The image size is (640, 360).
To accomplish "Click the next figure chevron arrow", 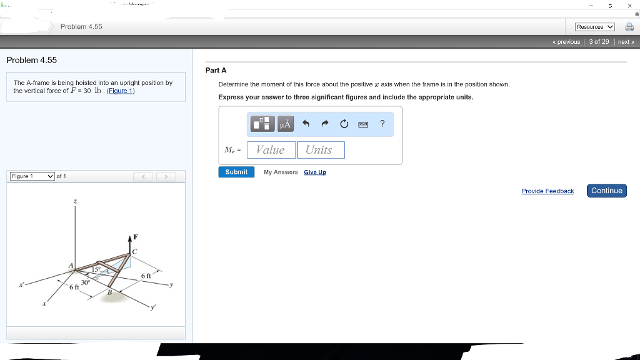I will [x=166, y=177].
